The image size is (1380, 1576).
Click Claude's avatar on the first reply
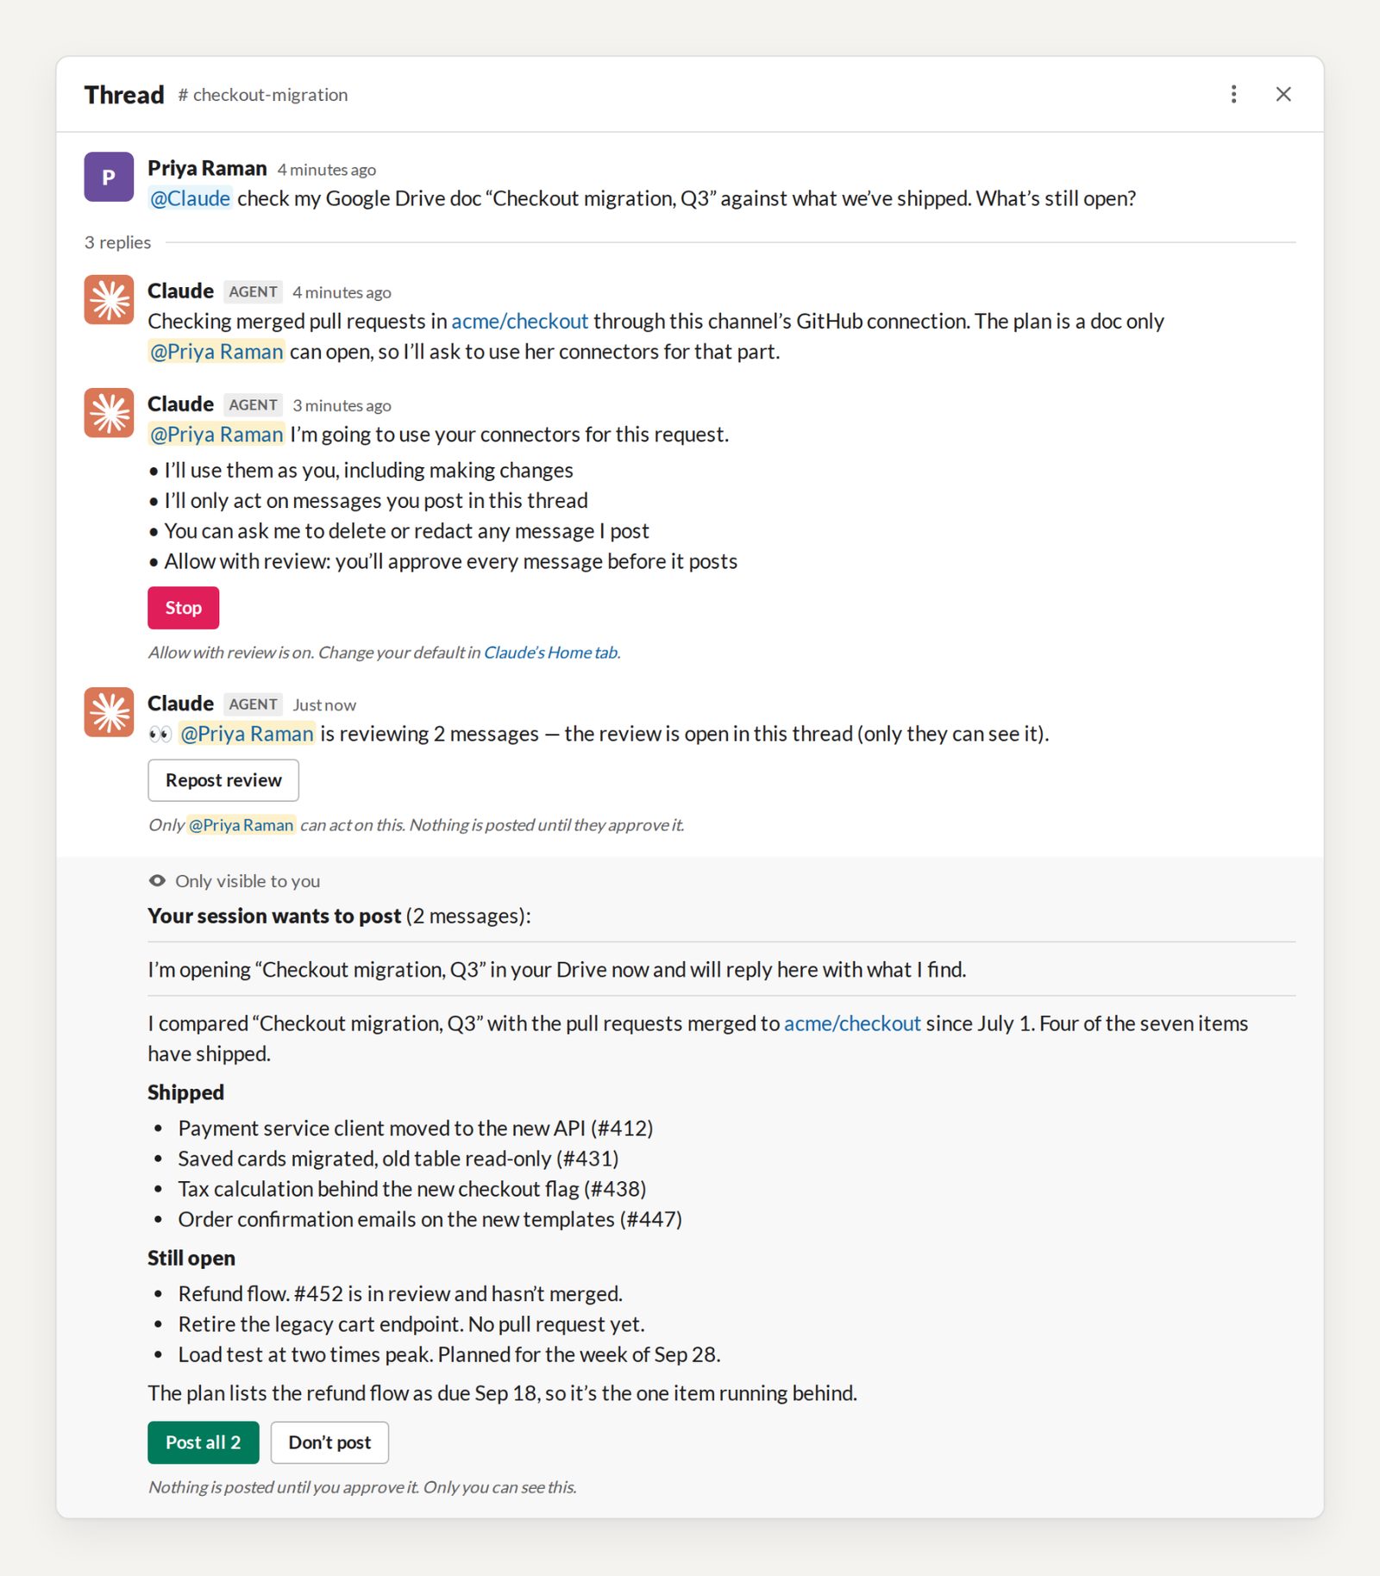[109, 299]
